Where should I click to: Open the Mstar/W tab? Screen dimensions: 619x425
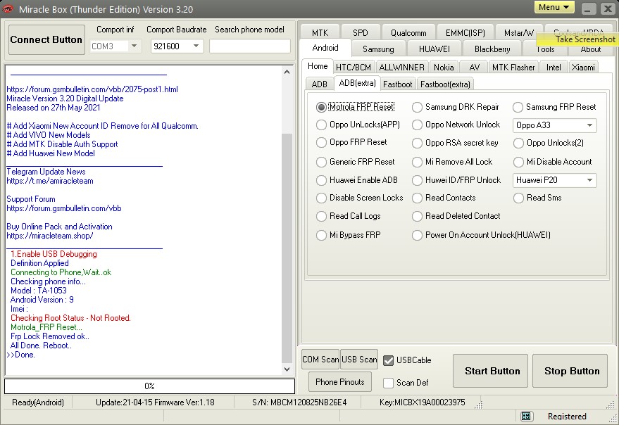click(x=518, y=33)
